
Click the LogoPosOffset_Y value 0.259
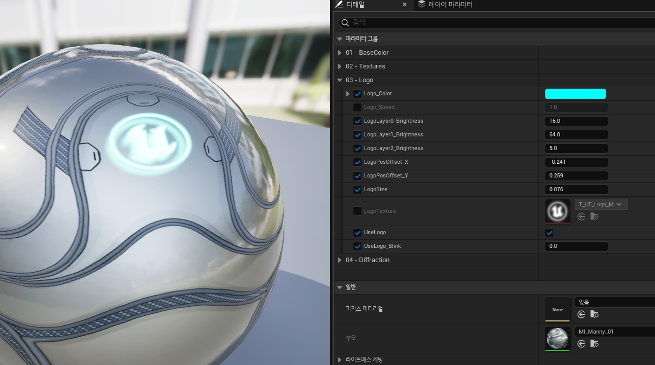coord(576,176)
